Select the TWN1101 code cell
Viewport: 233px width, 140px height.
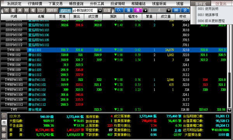click(14, 50)
